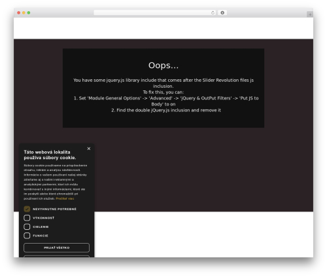Enable the Funkcie cookies checkbox
Image resolution: width=327 pixels, height=277 pixels.
pos(27,236)
